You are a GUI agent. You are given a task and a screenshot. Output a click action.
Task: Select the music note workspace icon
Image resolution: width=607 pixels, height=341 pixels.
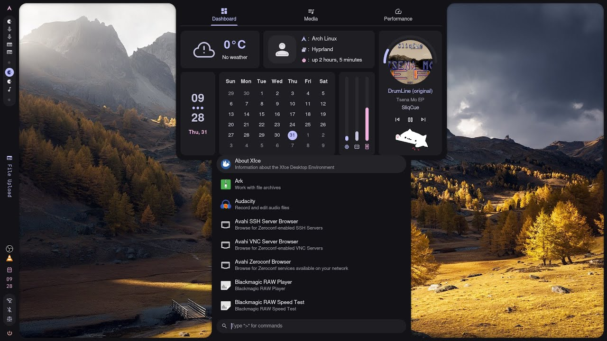[9, 90]
